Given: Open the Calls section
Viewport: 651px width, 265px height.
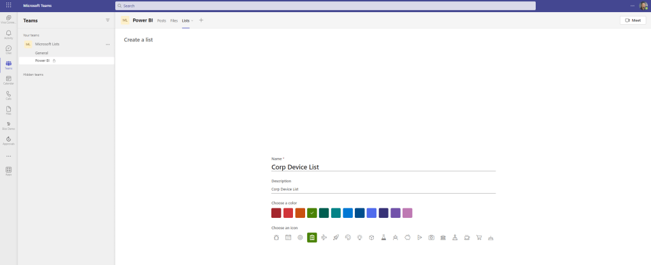Looking at the screenshot, I should pyautogui.click(x=8, y=95).
